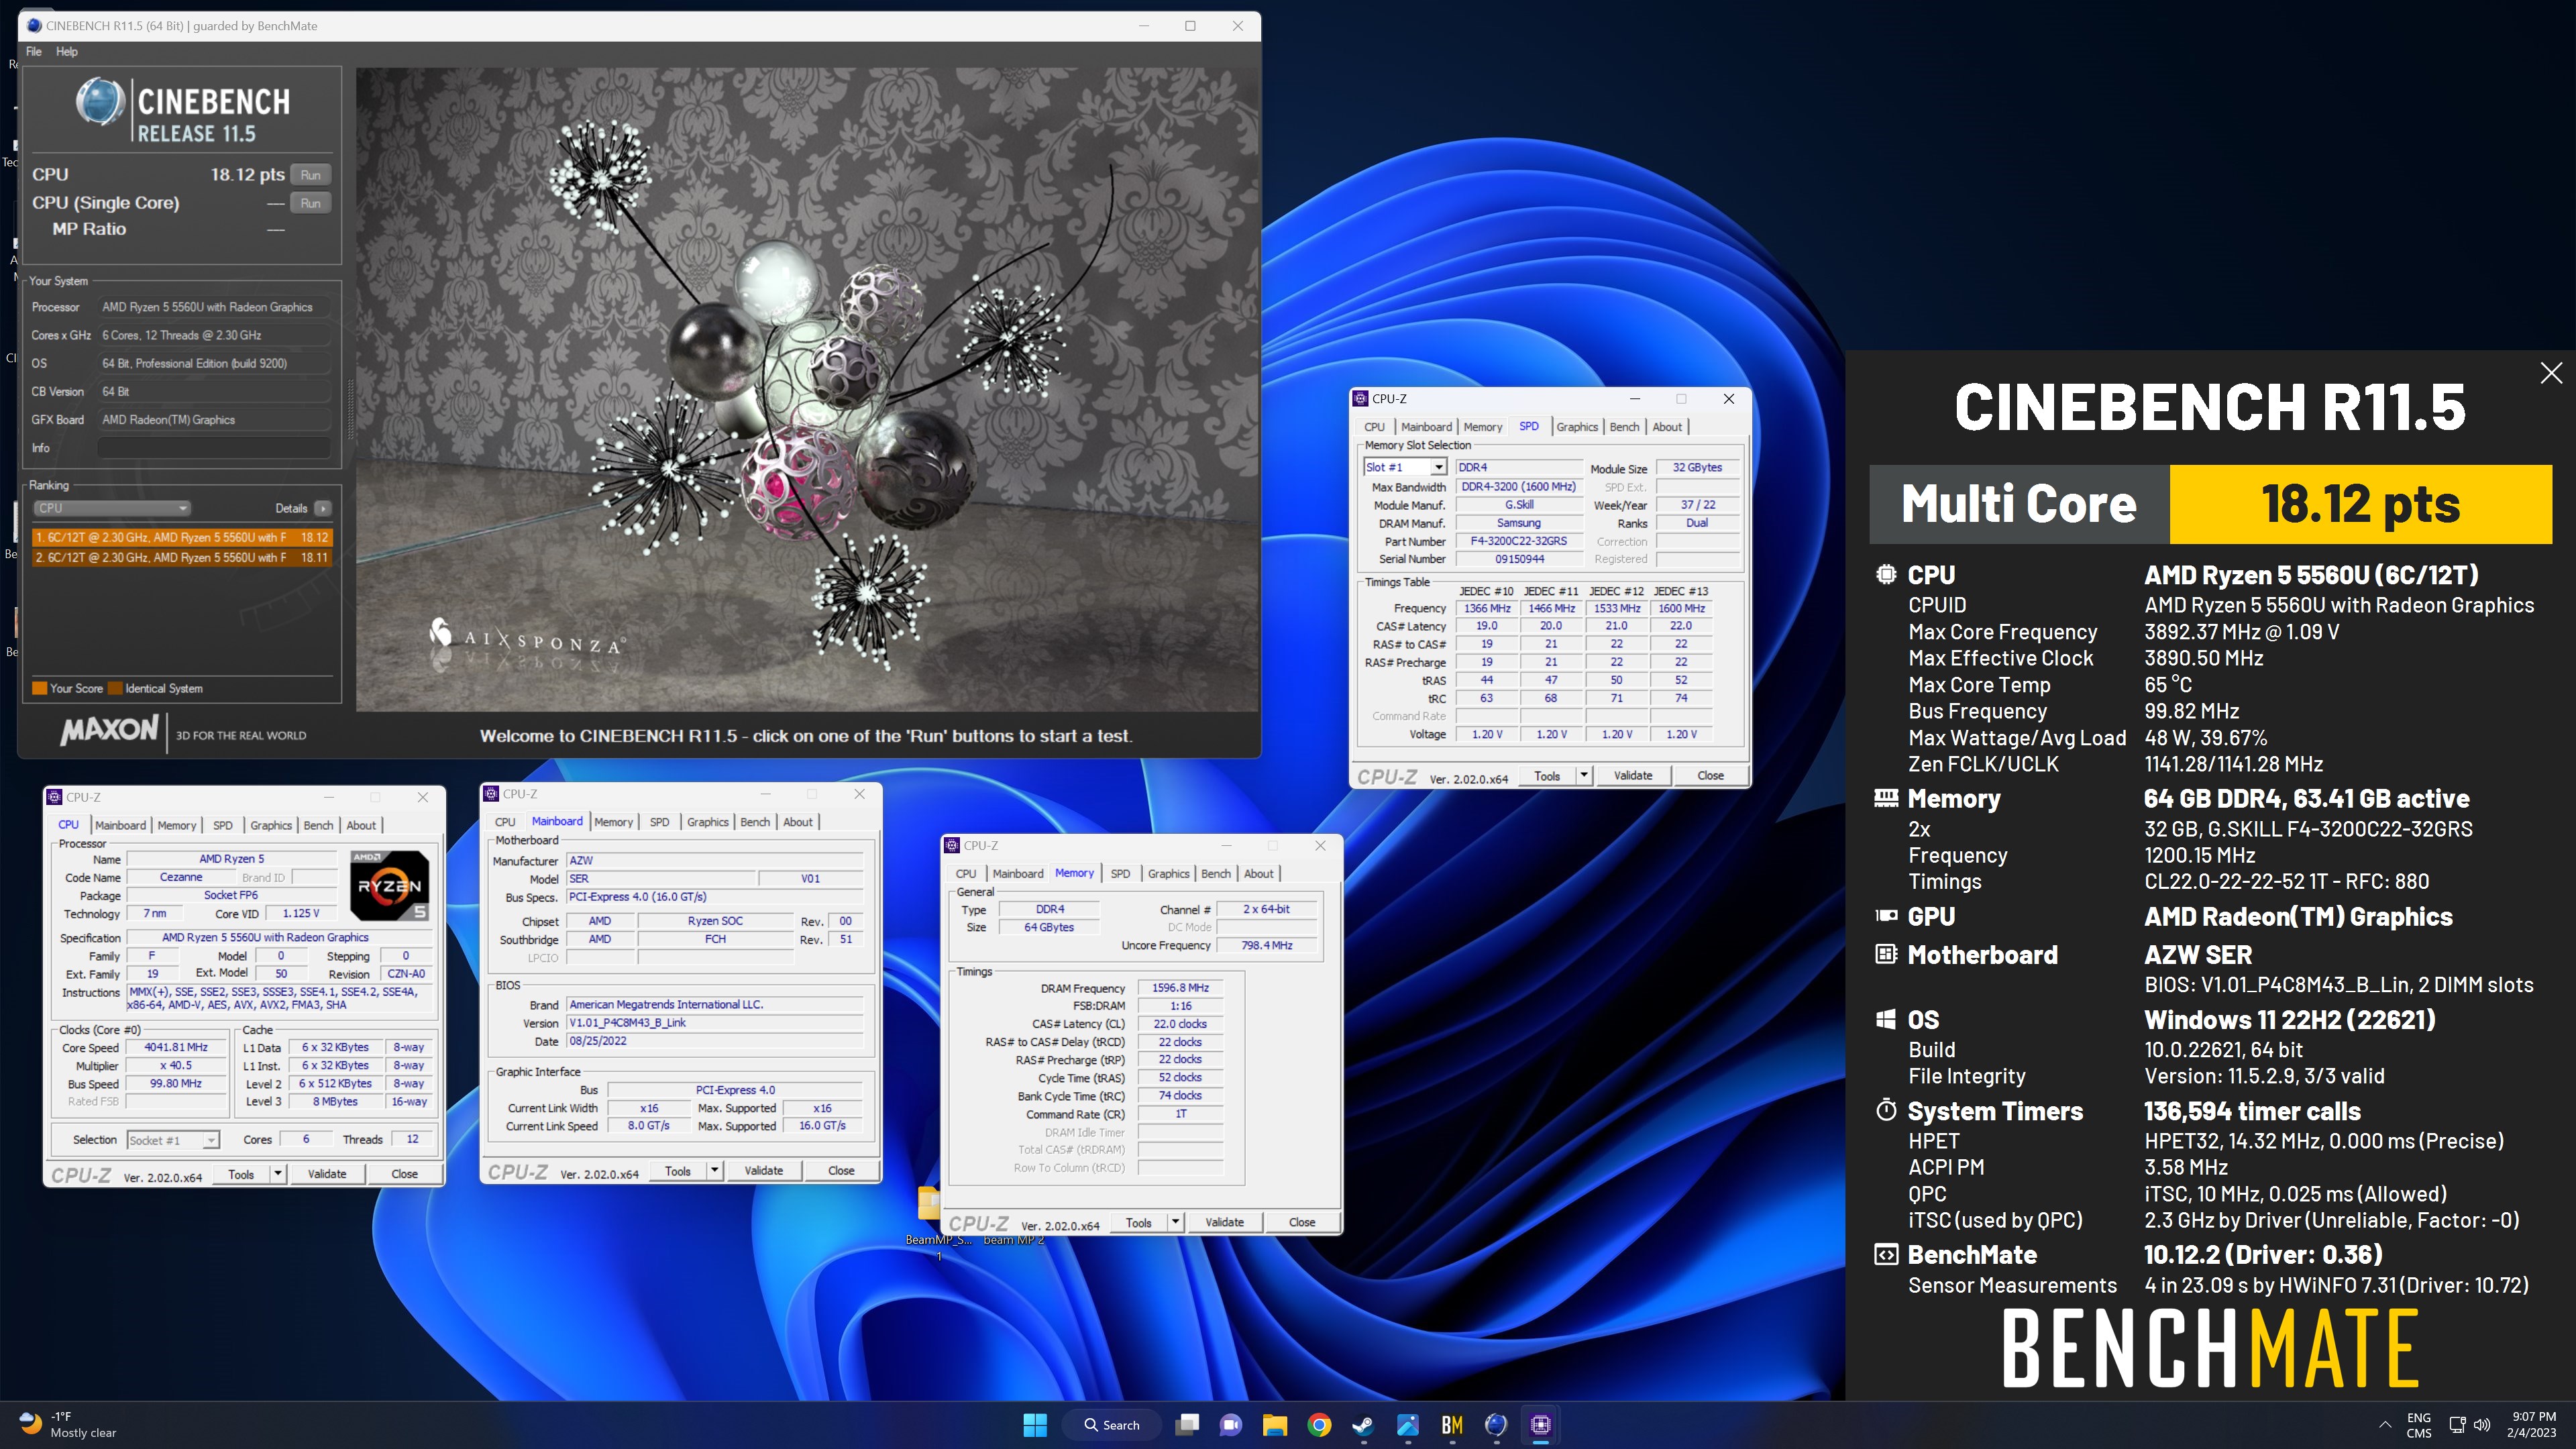Click the Part Number F4-3200C22-32GRS field
The width and height of the screenshot is (2576, 1449).
click(1518, 541)
